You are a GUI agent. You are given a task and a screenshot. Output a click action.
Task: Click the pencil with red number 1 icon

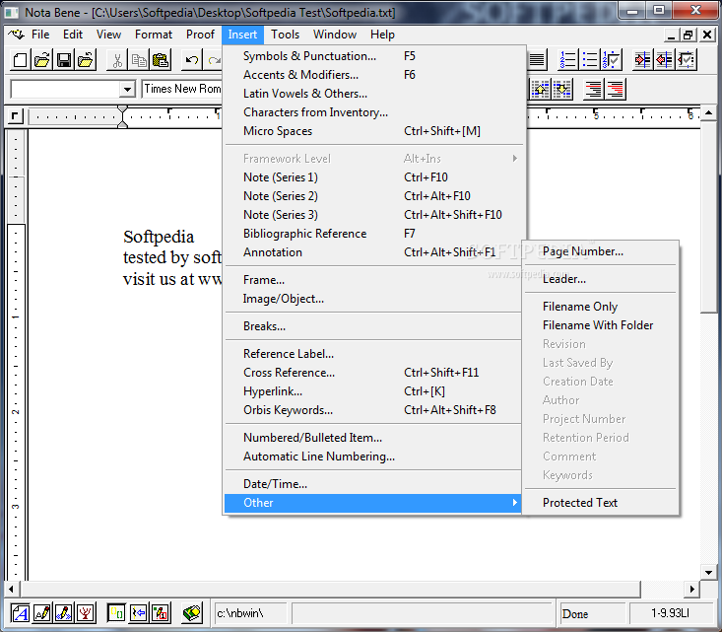pyautogui.click(x=161, y=613)
